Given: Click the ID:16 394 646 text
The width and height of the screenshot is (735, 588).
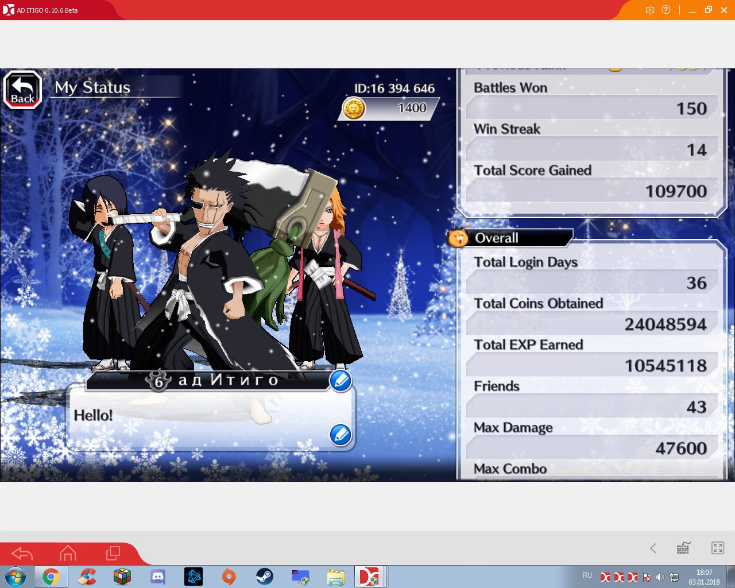Looking at the screenshot, I should 394,88.
